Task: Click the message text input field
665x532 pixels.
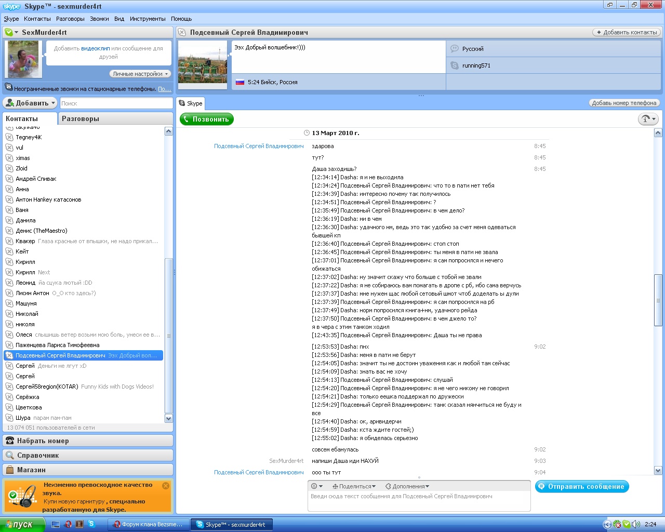Action: click(419, 501)
